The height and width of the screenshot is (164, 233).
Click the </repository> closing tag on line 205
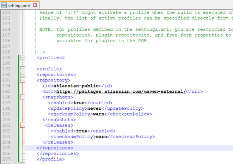[x=55, y=148]
